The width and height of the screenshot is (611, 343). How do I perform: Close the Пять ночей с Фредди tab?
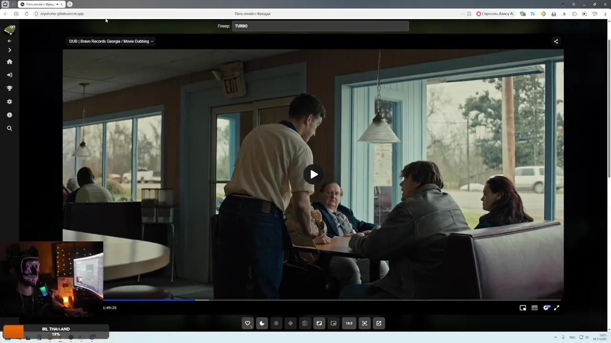pyautogui.click(x=62, y=4)
